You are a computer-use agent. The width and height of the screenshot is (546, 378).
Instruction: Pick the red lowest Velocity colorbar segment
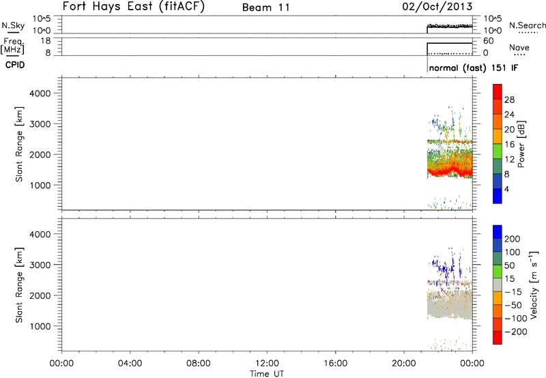[x=498, y=338]
